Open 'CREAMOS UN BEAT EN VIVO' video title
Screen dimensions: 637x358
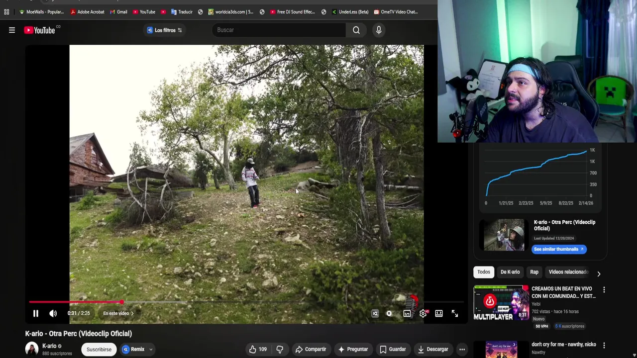click(x=563, y=292)
